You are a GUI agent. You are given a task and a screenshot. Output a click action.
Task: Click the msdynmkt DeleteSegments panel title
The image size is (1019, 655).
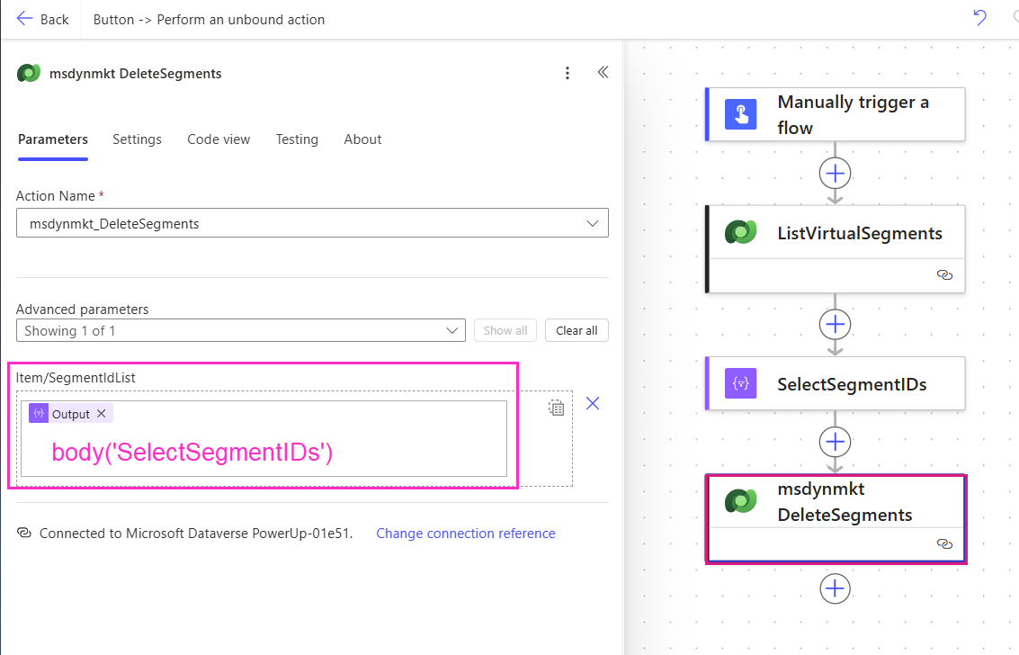[135, 74]
